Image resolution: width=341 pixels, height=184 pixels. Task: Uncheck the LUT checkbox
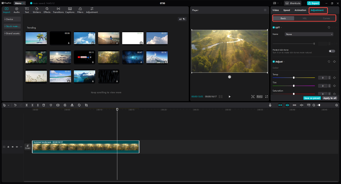click(274, 27)
